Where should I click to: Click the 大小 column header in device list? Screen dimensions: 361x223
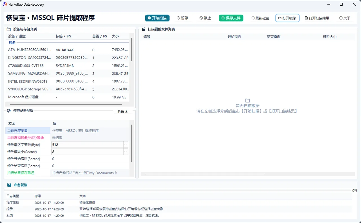(115, 36)
